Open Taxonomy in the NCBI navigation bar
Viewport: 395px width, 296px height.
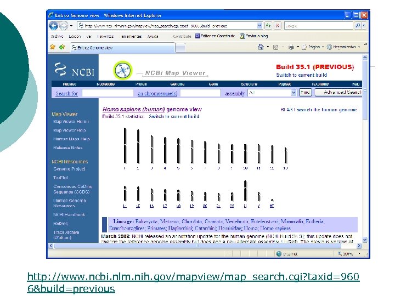tap(320, 84)
